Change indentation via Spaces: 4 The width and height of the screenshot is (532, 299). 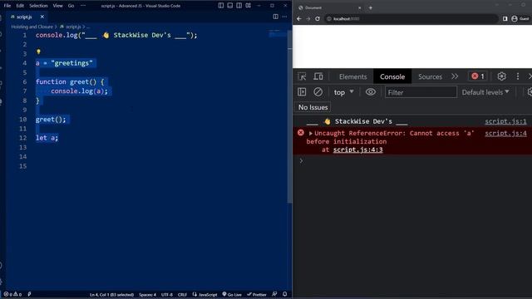[147, 295]
